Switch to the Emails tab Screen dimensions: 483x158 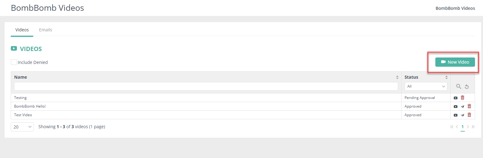46,30
